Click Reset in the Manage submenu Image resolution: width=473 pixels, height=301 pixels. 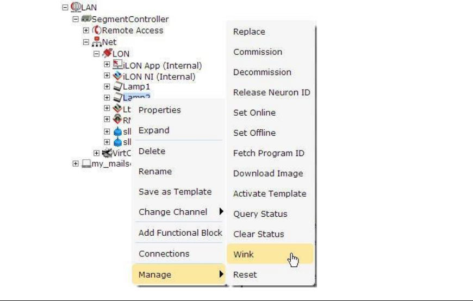[x=245, y=275]
